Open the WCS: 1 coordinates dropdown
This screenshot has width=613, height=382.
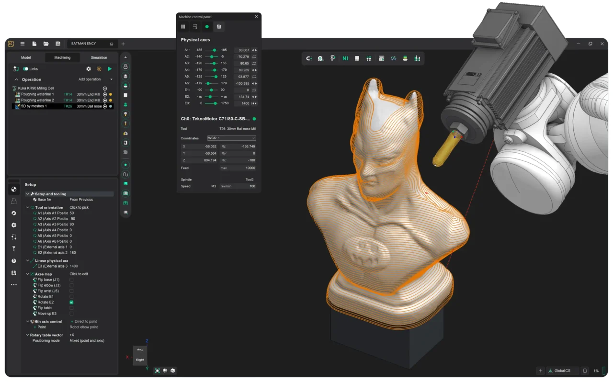(231, 138)
